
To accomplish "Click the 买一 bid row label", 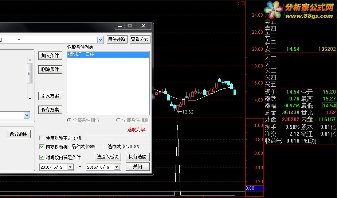I will click(270, 57).
